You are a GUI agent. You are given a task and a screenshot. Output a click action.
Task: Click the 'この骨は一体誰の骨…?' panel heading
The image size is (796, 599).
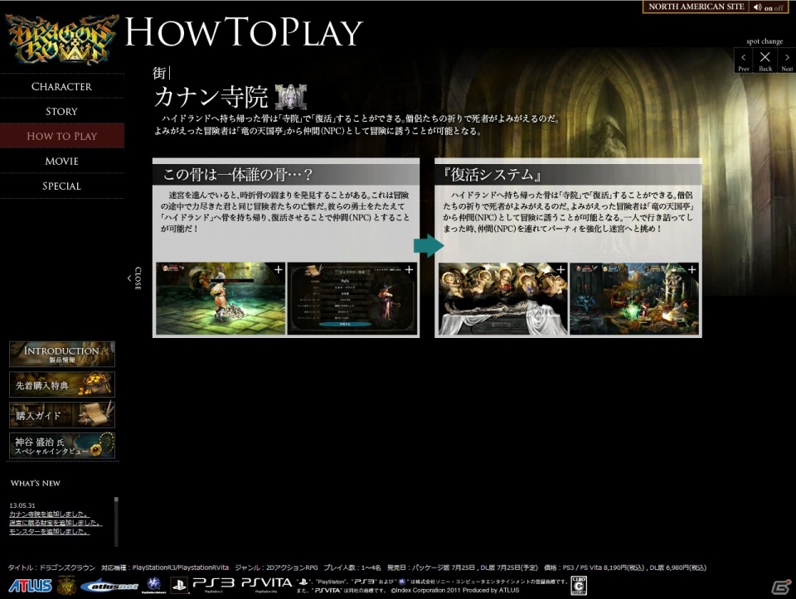[x=238, y=175]
